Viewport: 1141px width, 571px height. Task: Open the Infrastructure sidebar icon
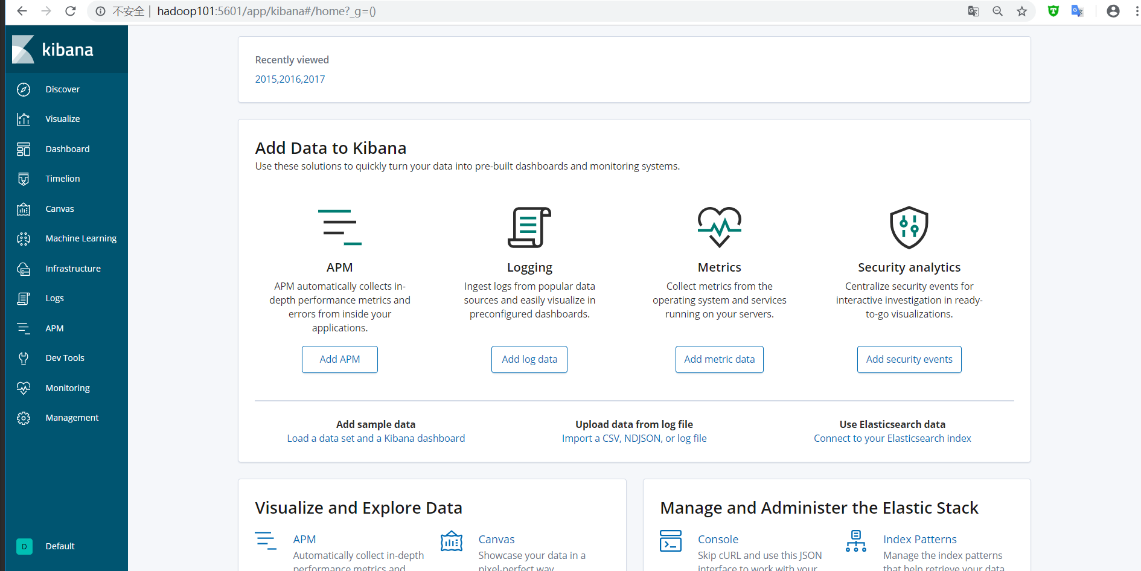(24, 269)
